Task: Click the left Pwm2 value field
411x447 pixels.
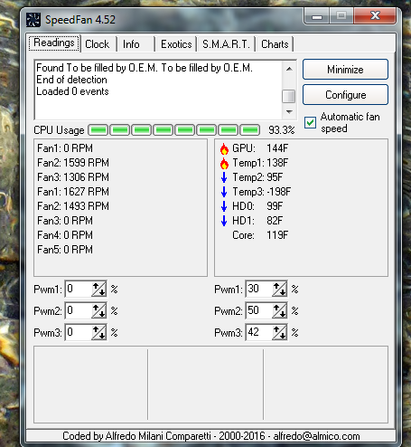Action: tap(79, 310)
